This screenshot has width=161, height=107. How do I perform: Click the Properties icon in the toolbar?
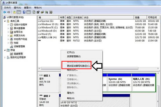(x=38, y=12)
